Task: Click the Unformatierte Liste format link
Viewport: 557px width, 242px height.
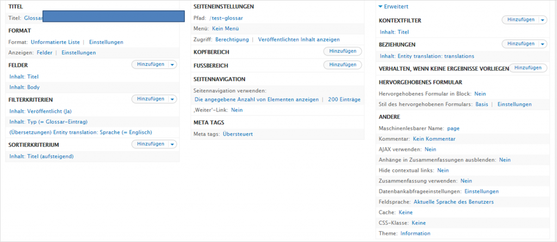Action: pos(55,42)
